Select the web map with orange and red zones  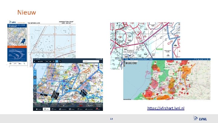click(167, 79)
